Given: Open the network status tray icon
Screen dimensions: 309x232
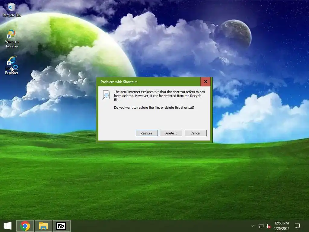Looking at the screenshot, I should tap(261, 226).
